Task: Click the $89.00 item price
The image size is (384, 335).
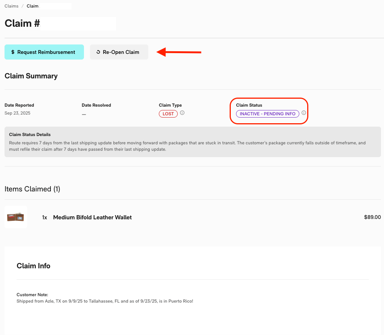Action: (372, 217)
